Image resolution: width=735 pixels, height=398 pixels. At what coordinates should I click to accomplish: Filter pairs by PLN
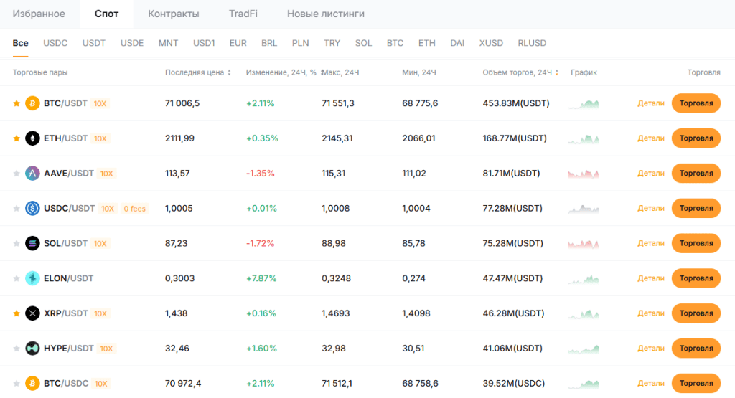pyautogui.click(x=300, y=43)
